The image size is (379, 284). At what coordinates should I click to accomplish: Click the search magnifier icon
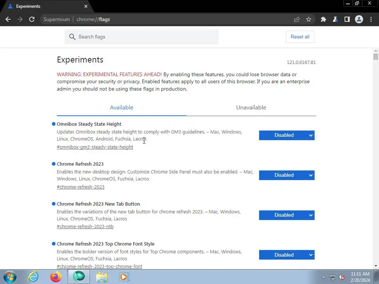[x=72, y=37]
